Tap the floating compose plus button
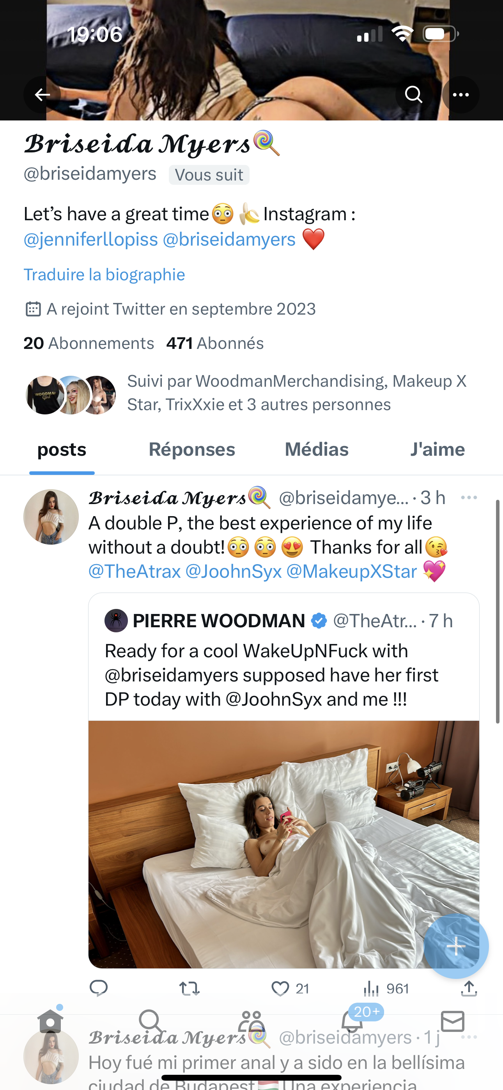Viewport: 503px width, 1090px height. coord(455,946)
